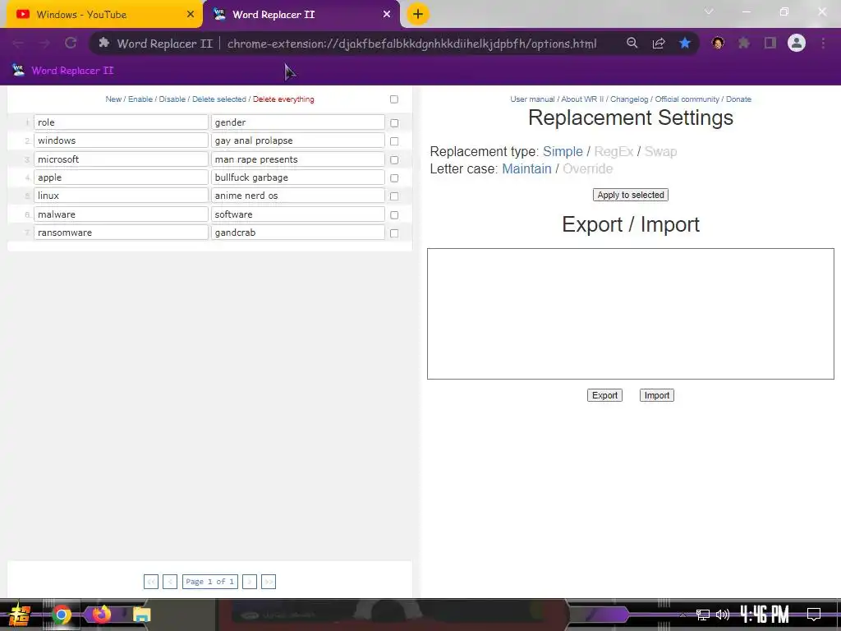The width and height of the screenshot is (841, 631).
Task: Go to the first page button
Action: pyautogui.click(x=151, y=582)
